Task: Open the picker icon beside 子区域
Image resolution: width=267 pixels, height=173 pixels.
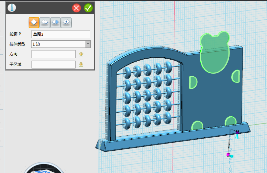Action: pyautogui.click(x=81, y=65)
